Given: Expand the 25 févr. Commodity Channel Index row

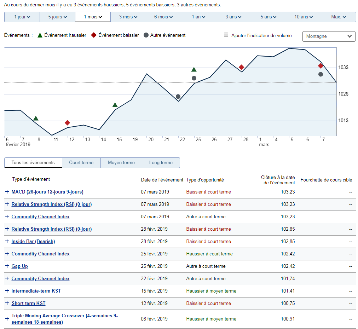Looking at the screenshot, I should coord(7,253).
